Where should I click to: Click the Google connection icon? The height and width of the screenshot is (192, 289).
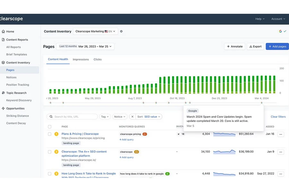point(280,31)
